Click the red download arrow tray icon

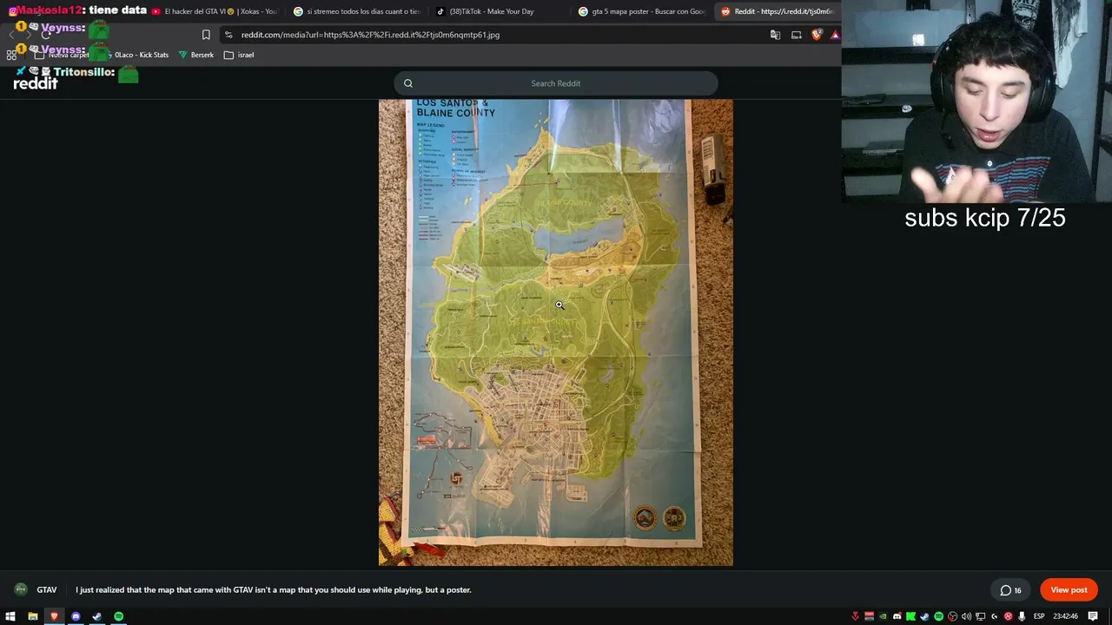pos(855,616)
